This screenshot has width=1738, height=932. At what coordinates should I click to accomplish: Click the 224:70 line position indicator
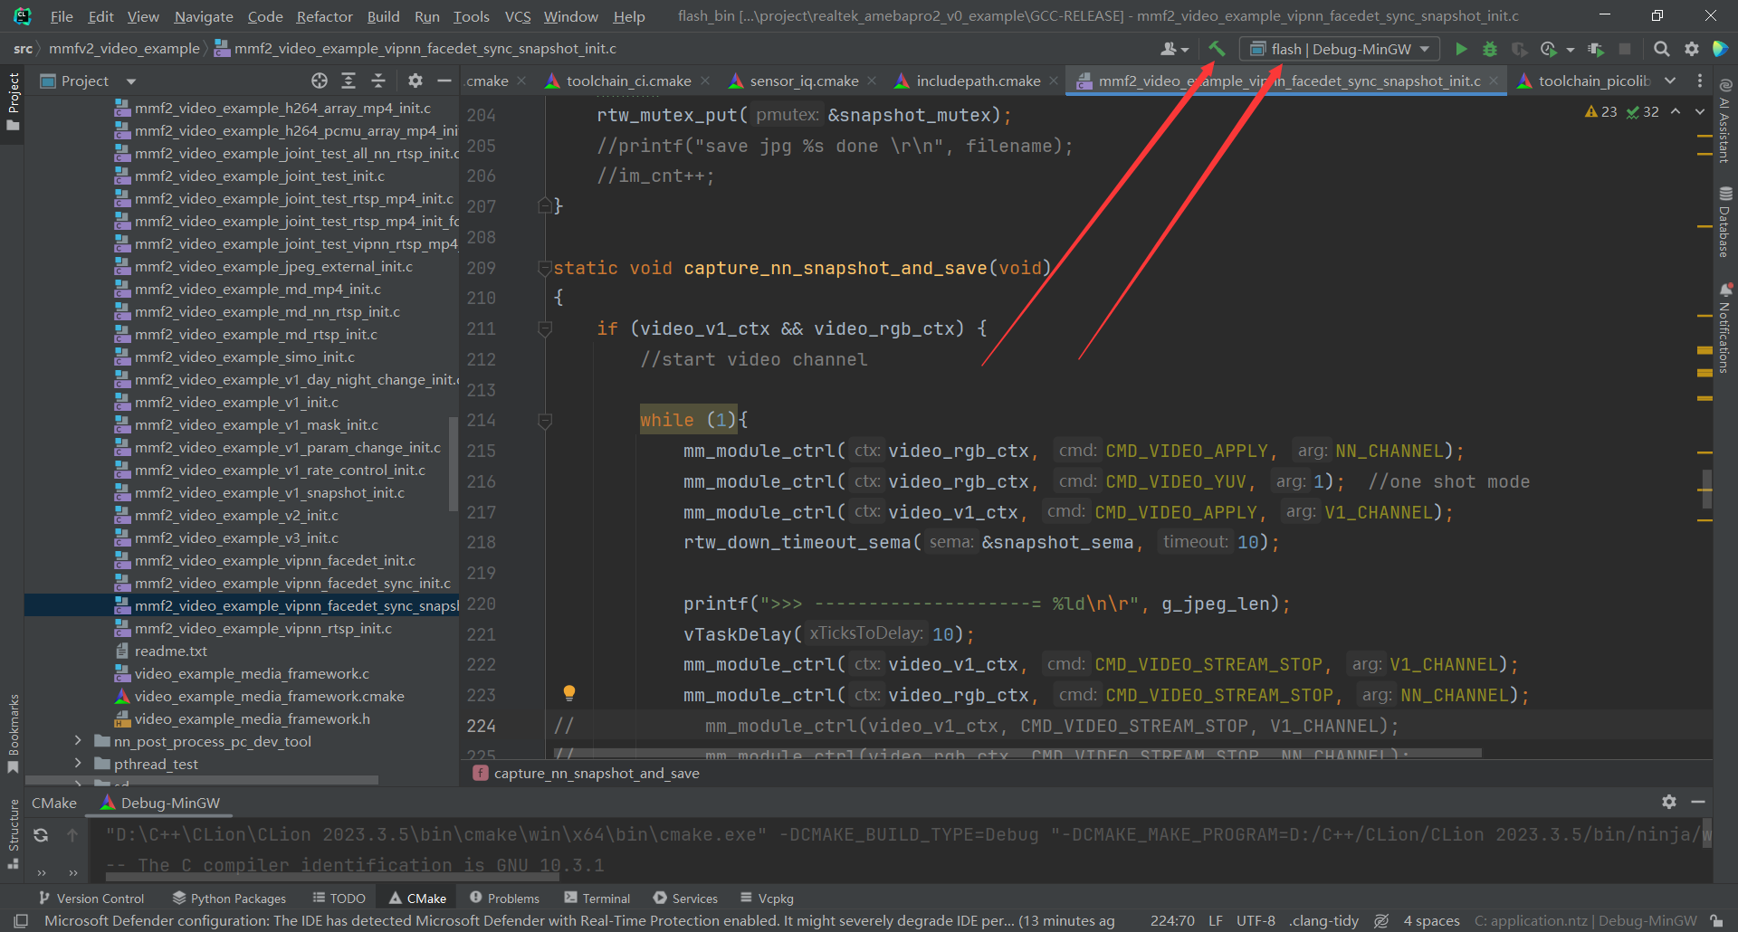[1172, 921]
